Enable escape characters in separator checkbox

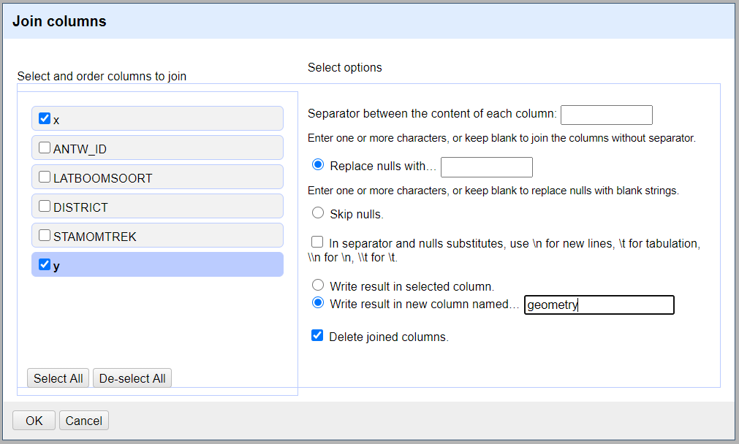point(317,242)
